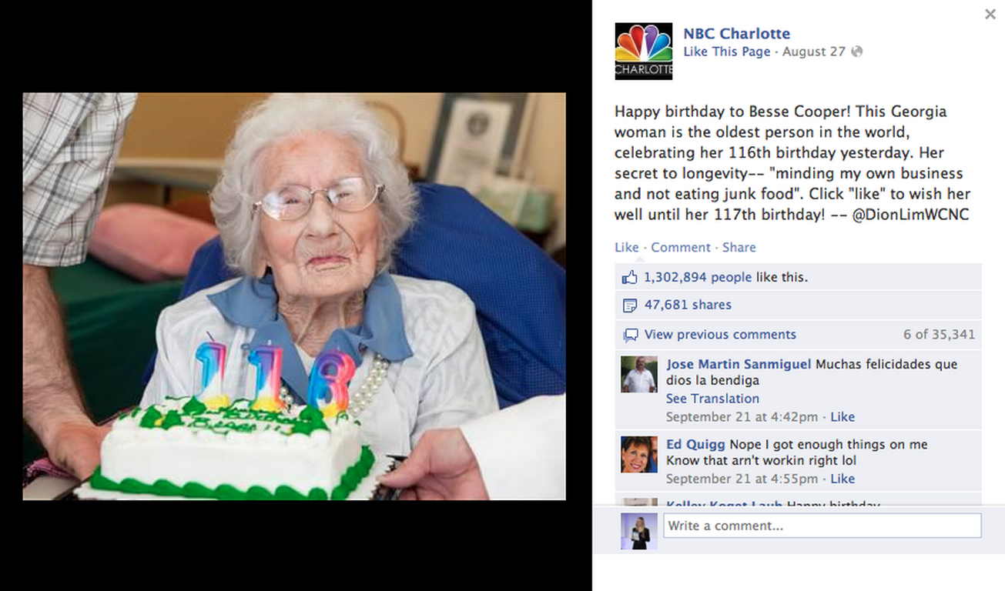Click the comment bubble icon

click(x=631, y=335)
